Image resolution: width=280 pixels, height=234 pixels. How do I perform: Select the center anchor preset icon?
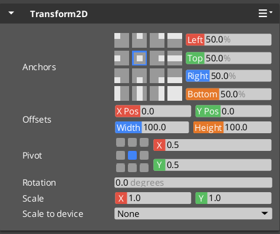click(x=139, y=58)
